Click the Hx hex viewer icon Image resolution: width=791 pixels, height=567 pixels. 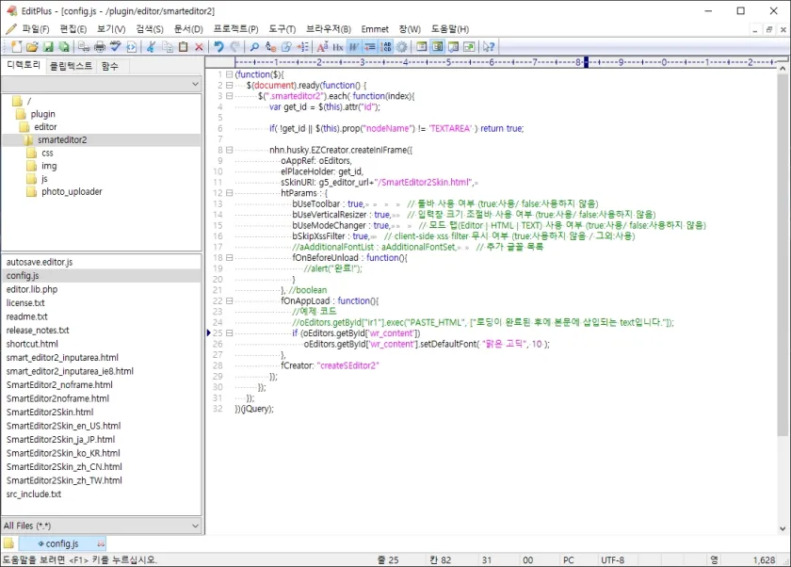click(x=337, y=47)
